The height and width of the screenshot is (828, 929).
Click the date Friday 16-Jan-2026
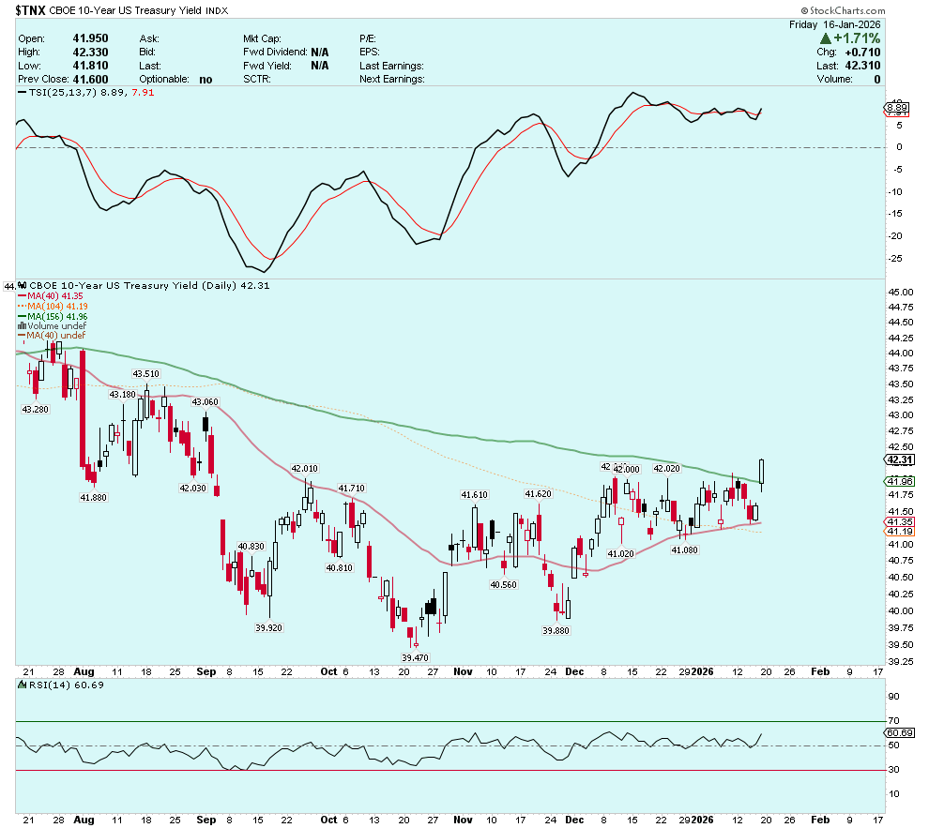834,24
